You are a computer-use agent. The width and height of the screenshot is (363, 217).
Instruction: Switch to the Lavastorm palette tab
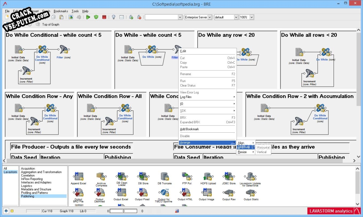[x=10, y=172]
